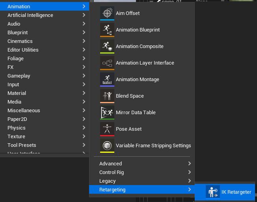Click the Pose Asset icon
This screenshot has width=257, height=202.
[x=107, y=129]
